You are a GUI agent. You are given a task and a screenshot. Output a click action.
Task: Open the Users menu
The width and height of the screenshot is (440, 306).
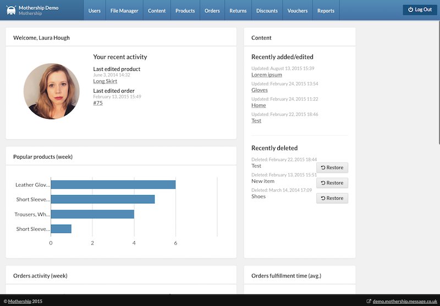94,10
